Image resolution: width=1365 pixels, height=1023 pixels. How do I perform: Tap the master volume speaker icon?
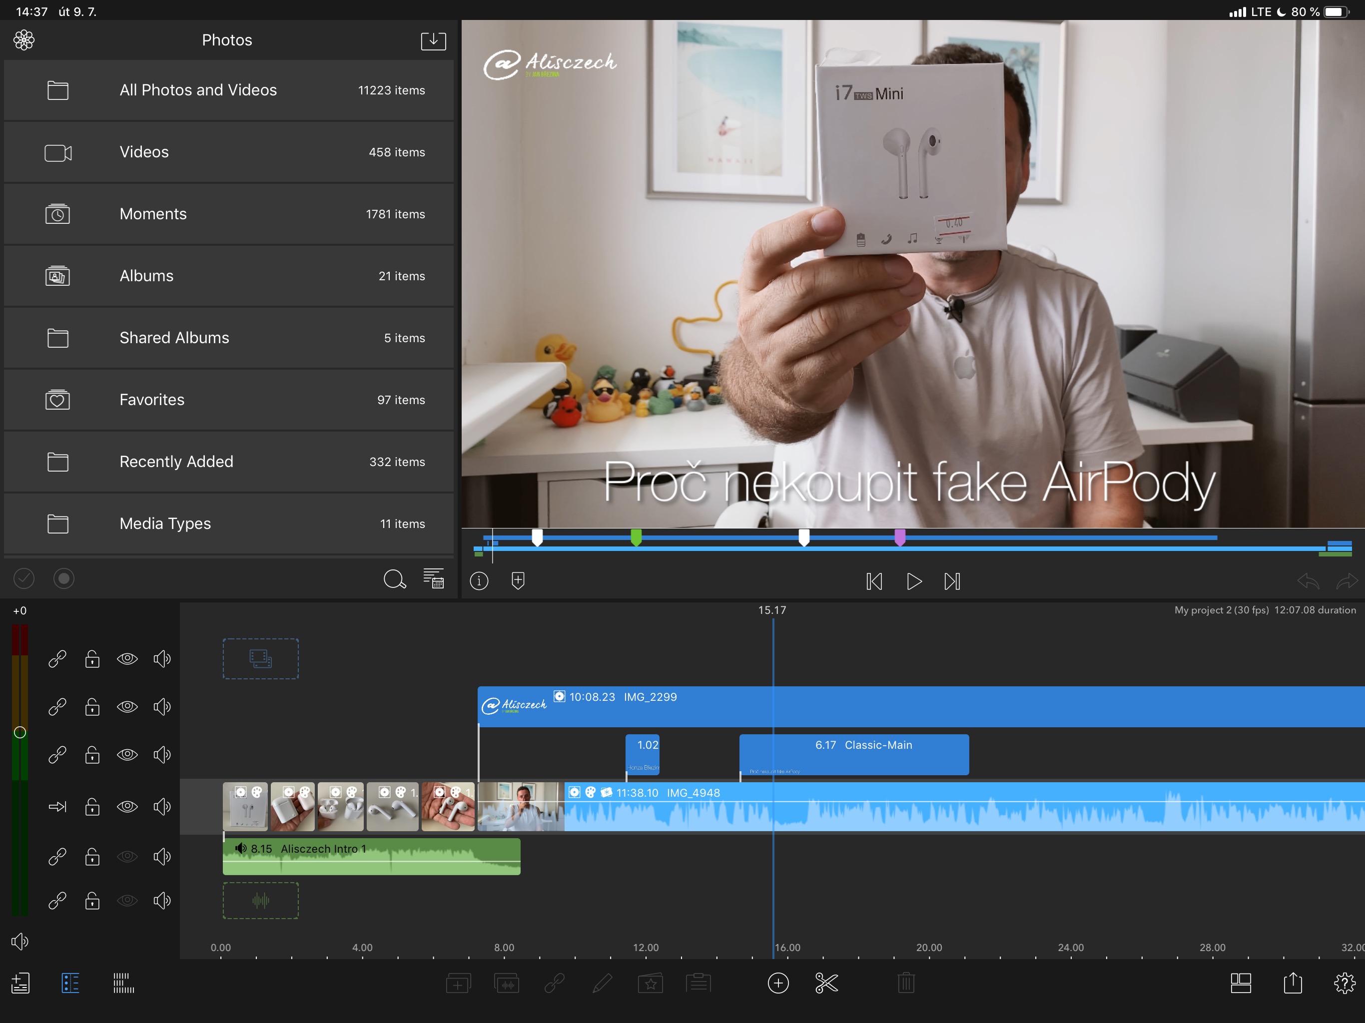click(20, 941)
